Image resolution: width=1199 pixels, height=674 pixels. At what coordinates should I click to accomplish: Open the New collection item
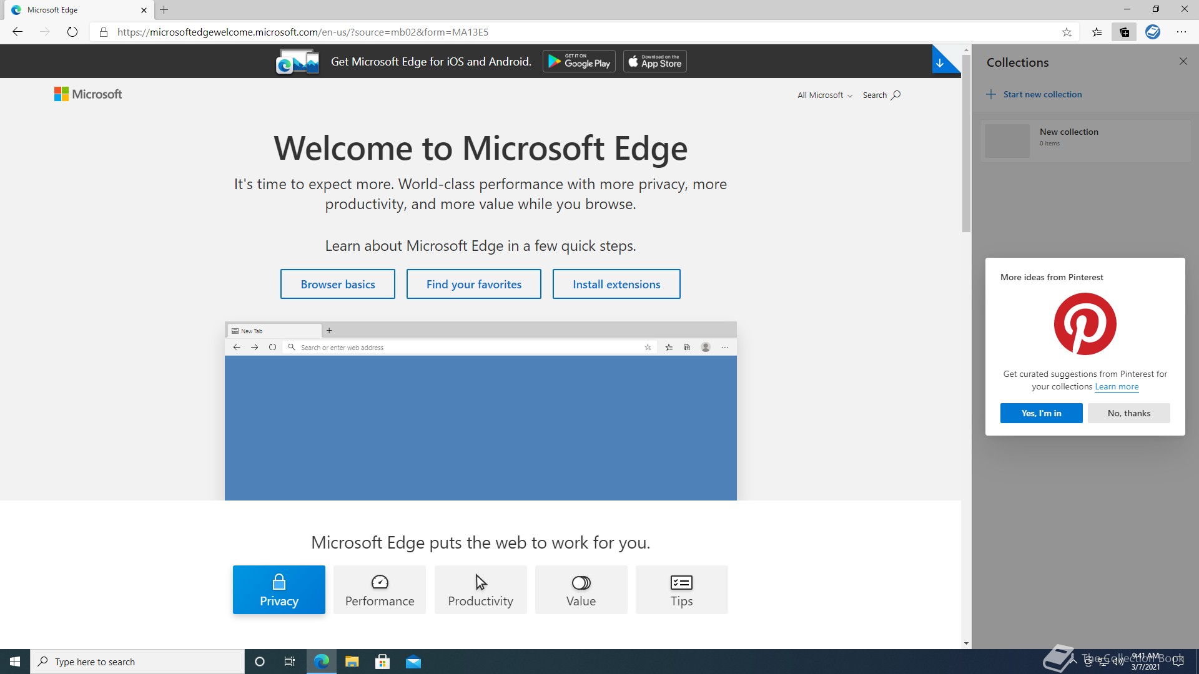coord(1085,140)
